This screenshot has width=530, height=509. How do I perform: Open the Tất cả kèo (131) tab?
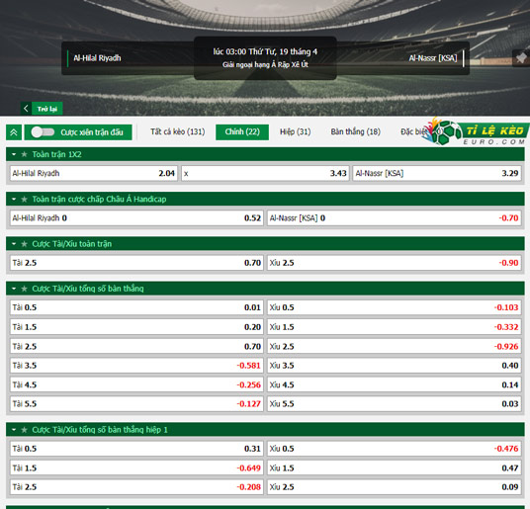(177, 131)
